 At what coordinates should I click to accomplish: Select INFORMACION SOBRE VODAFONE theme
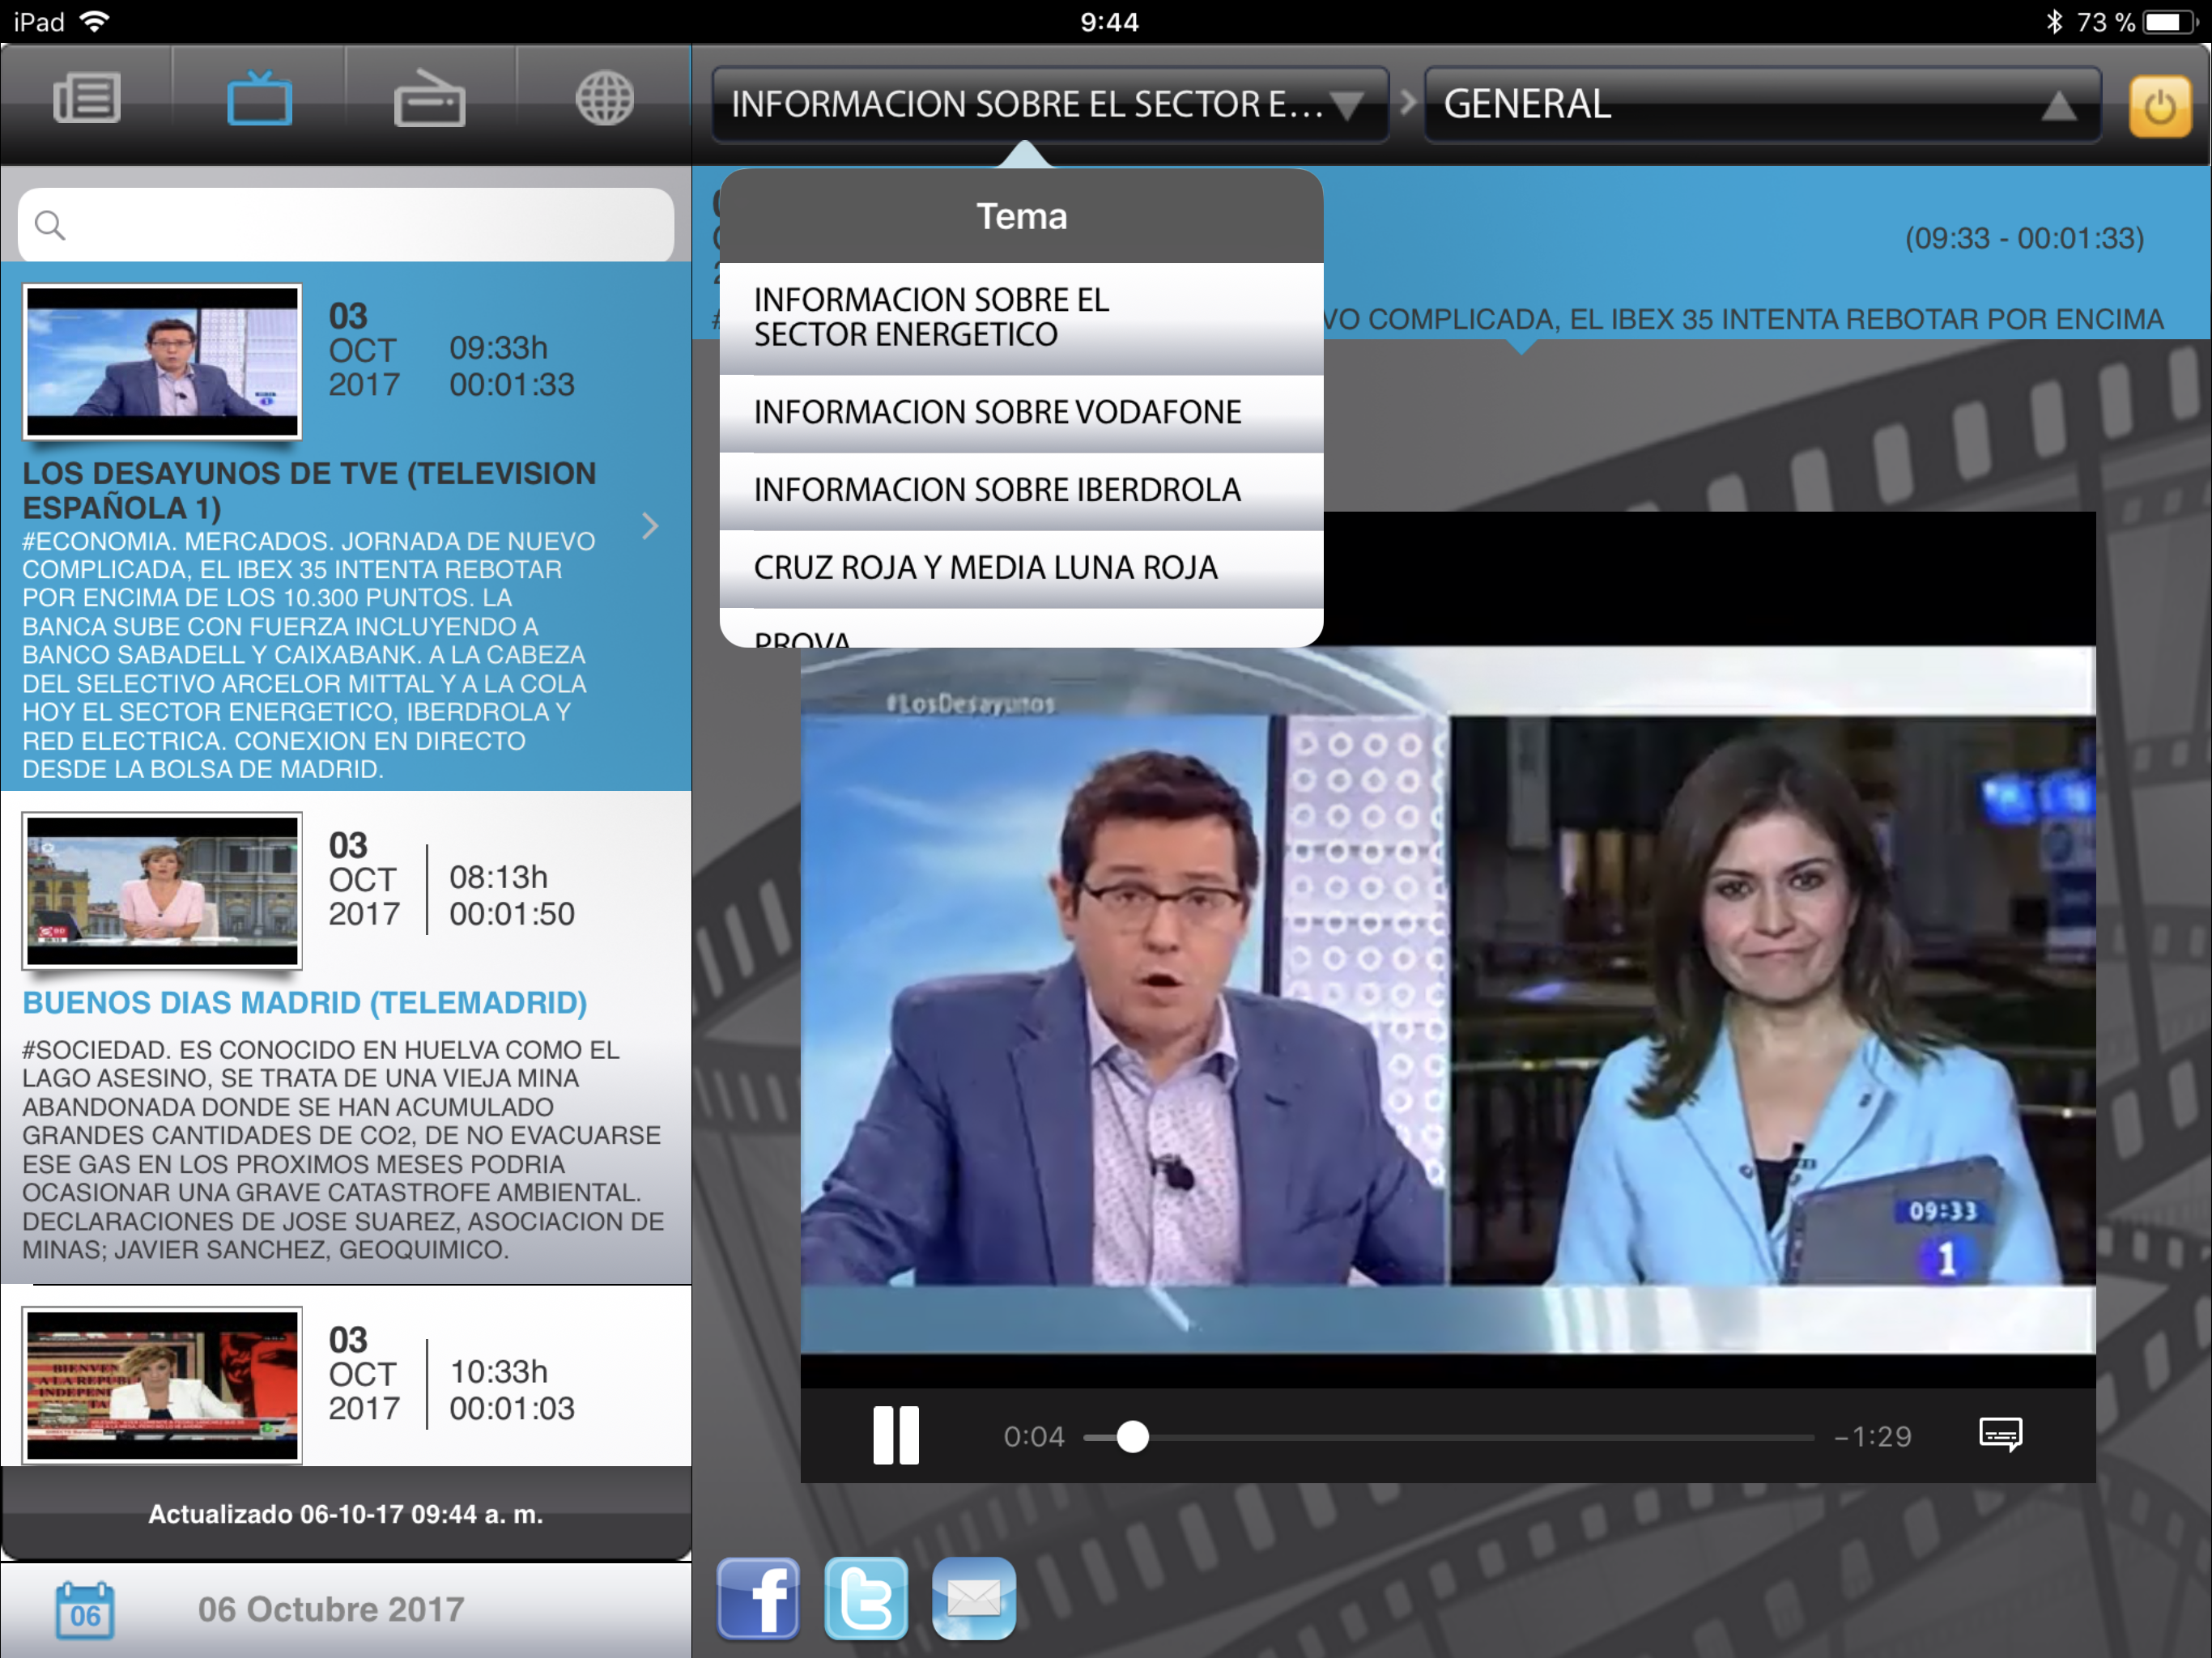pos(1021,412)
